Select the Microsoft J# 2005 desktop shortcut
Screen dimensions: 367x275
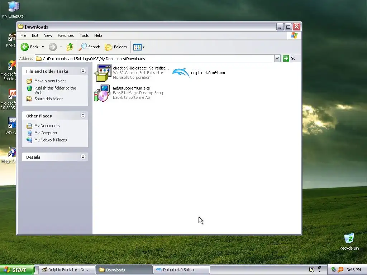pos(8,100)
